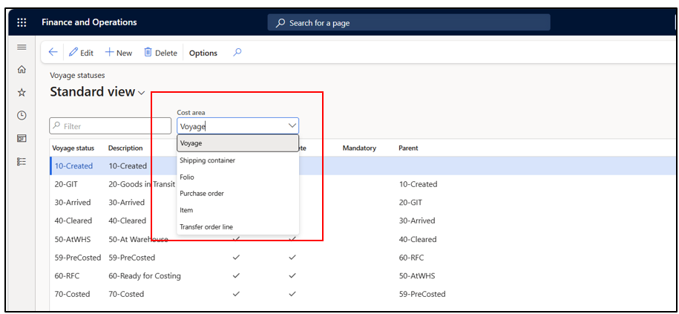This screenshot has height=314, width=679.
Task: Toggle first checkmark in the 59-PreCosted row
Action: [x=236, y=258]
